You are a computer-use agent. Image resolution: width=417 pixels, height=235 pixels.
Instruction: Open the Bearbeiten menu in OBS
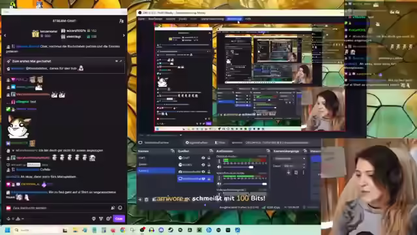click(155, 19)
